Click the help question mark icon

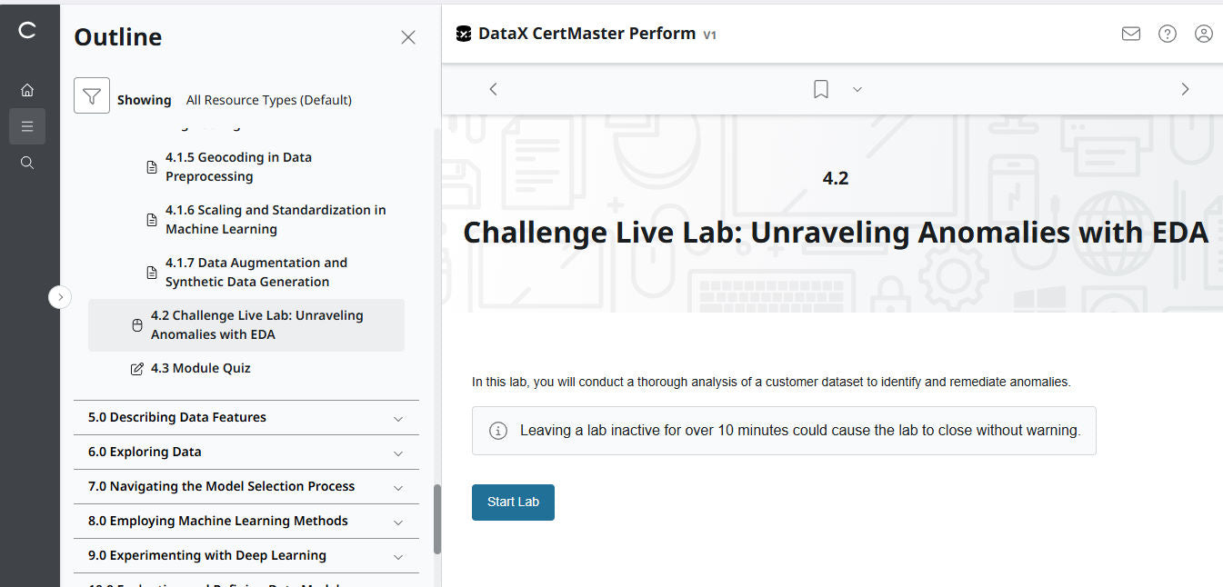click(1167, 34)
